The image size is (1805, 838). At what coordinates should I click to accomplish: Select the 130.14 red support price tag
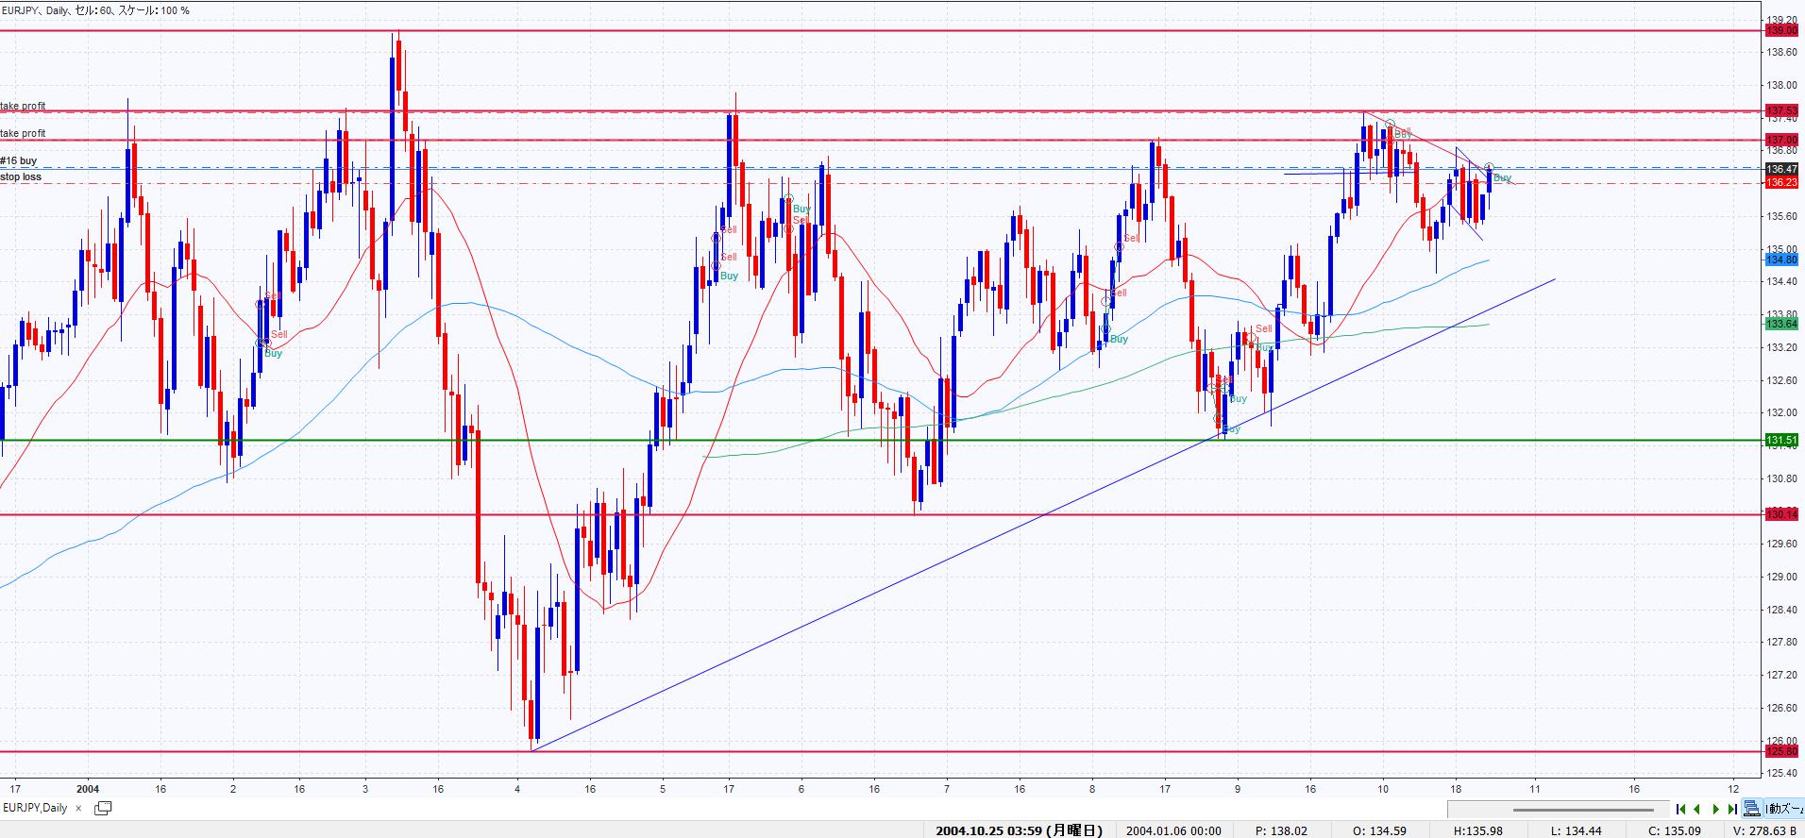point(1780,514)
